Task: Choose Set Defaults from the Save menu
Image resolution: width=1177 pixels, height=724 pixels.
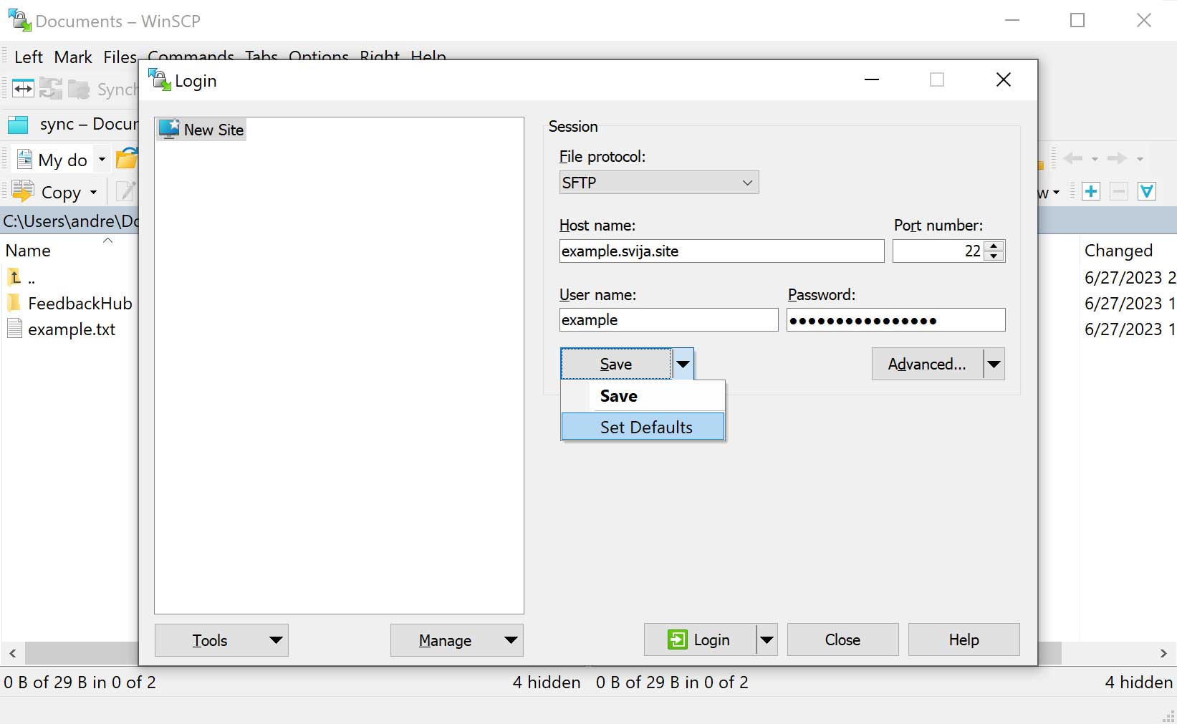Action: [x=645, y=428]
